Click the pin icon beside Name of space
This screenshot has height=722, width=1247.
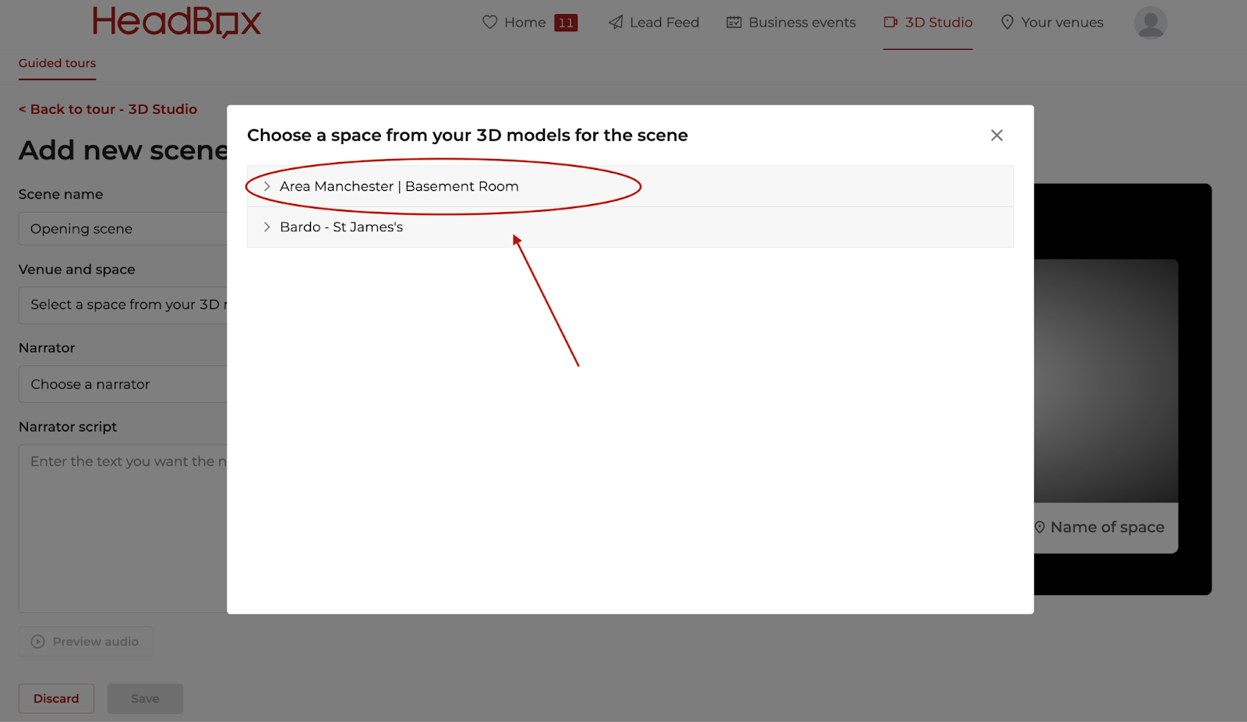pos(1040,527)
